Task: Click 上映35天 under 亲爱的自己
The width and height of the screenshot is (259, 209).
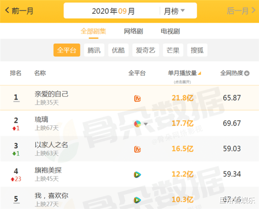Action: tap(47, 103)
